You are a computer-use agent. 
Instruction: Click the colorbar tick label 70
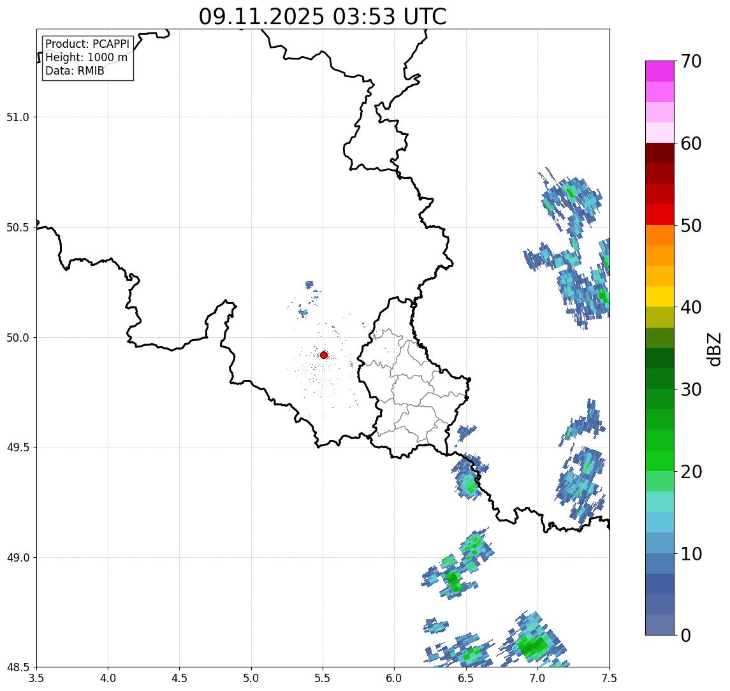691,61
